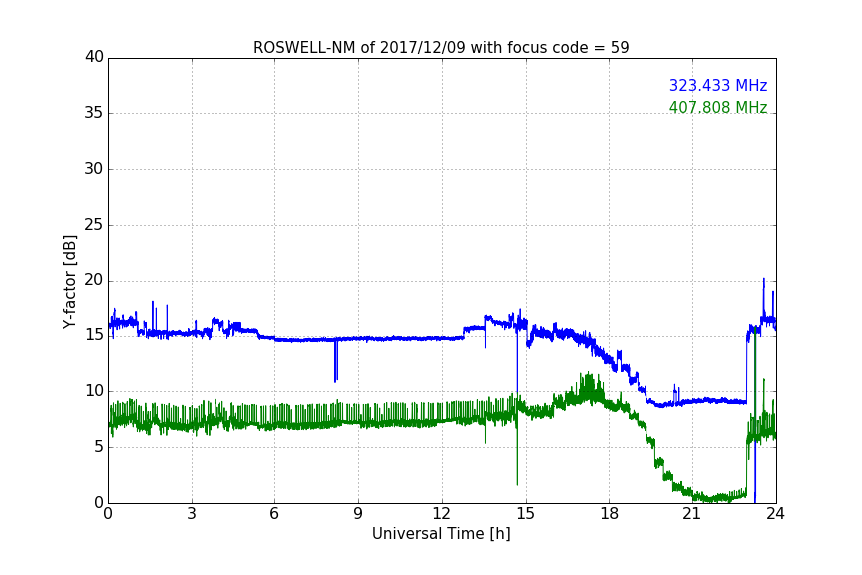Click x-axis tick value 18
The width and height of the screenshot is (862, 575).
610,514
